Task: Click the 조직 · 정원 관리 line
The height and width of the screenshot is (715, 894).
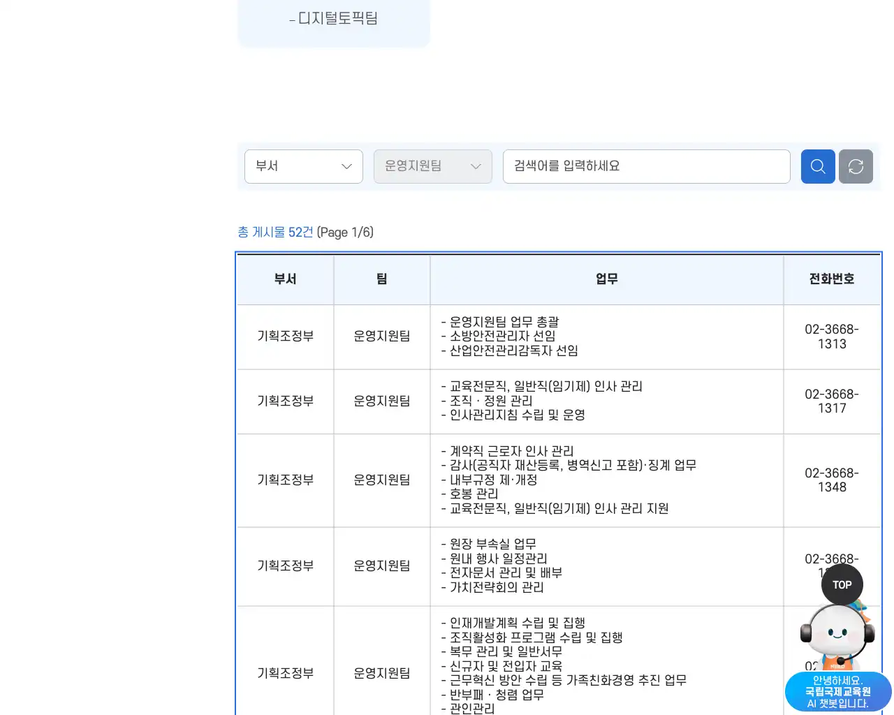Action: coord(487,401)
